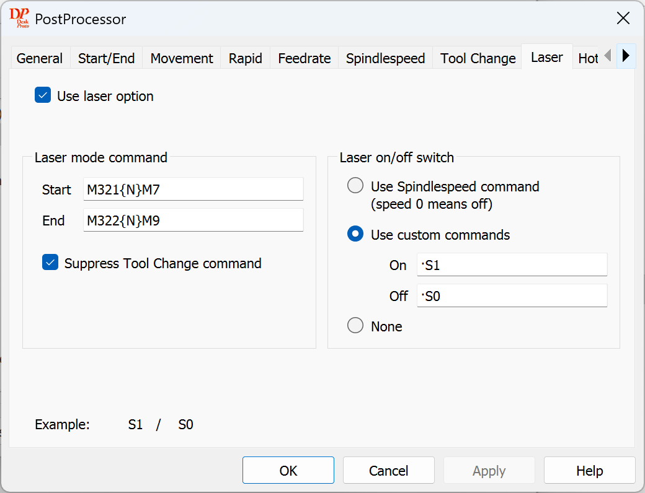
Task: Select the Use custom commands option
Action: (x=355, y=234)
